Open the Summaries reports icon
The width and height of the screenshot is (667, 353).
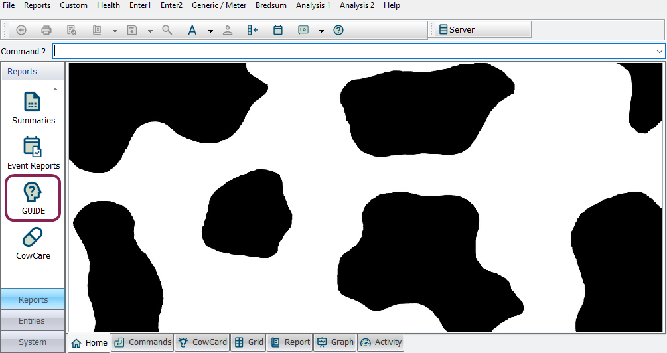(x=33, y=108)
